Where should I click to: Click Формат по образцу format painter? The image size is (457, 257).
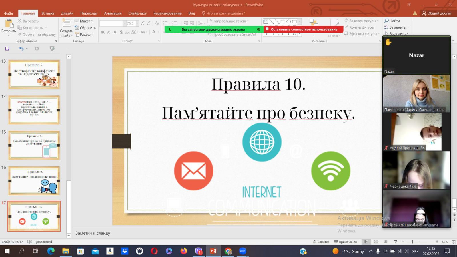click(37, 34)
